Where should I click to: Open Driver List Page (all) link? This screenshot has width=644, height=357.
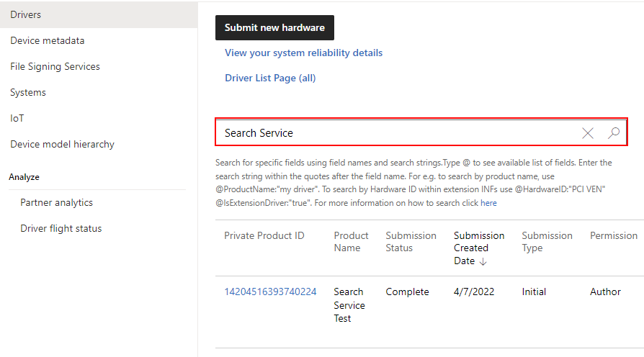[x=270, y=78]
